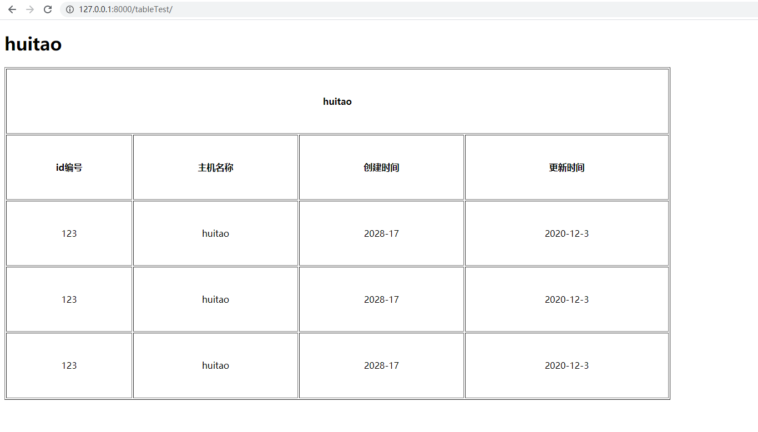Click "2028-17" in the first data row
This screenshot has height=432, width=758.
click(382, 233)
